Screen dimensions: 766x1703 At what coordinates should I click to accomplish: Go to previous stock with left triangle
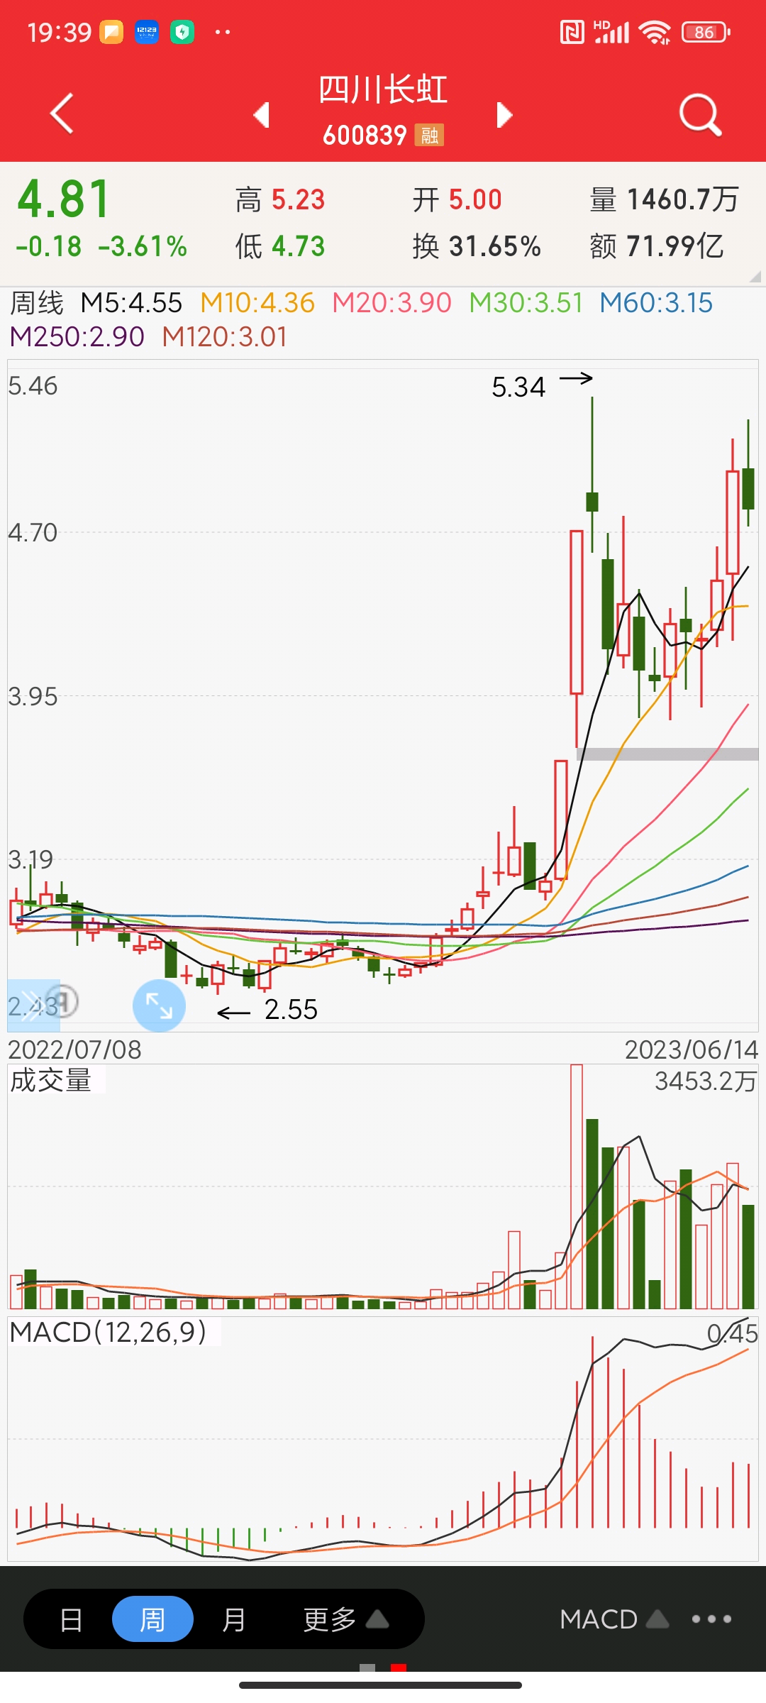[262, 114]
